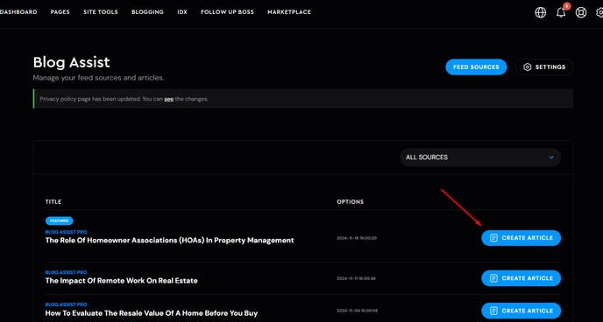Open the globe website icon
Viewport: 603px width, 322px height.
click(540, 12)
